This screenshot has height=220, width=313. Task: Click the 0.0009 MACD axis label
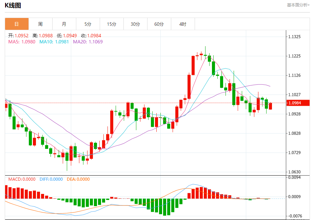tap(294, 197)
